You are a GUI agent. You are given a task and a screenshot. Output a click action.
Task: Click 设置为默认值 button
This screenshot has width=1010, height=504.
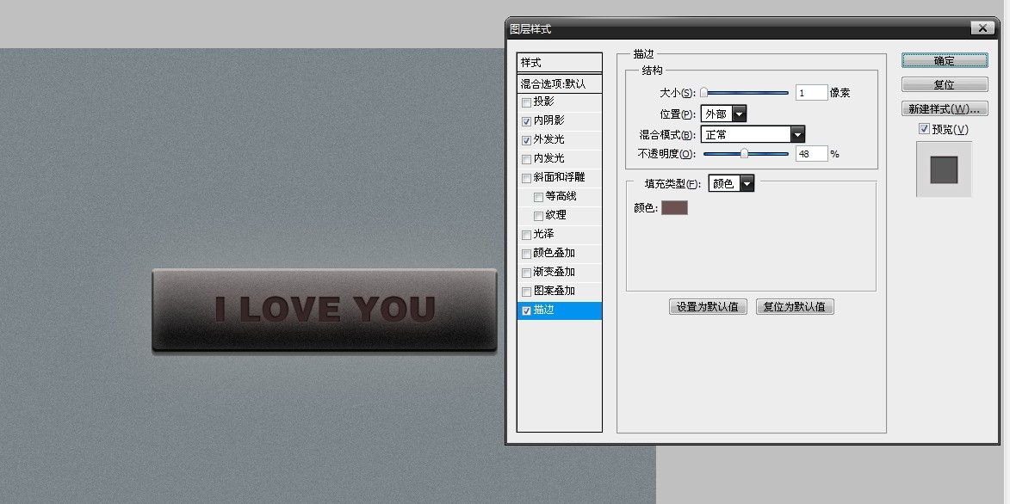click(x=707, y=307)
